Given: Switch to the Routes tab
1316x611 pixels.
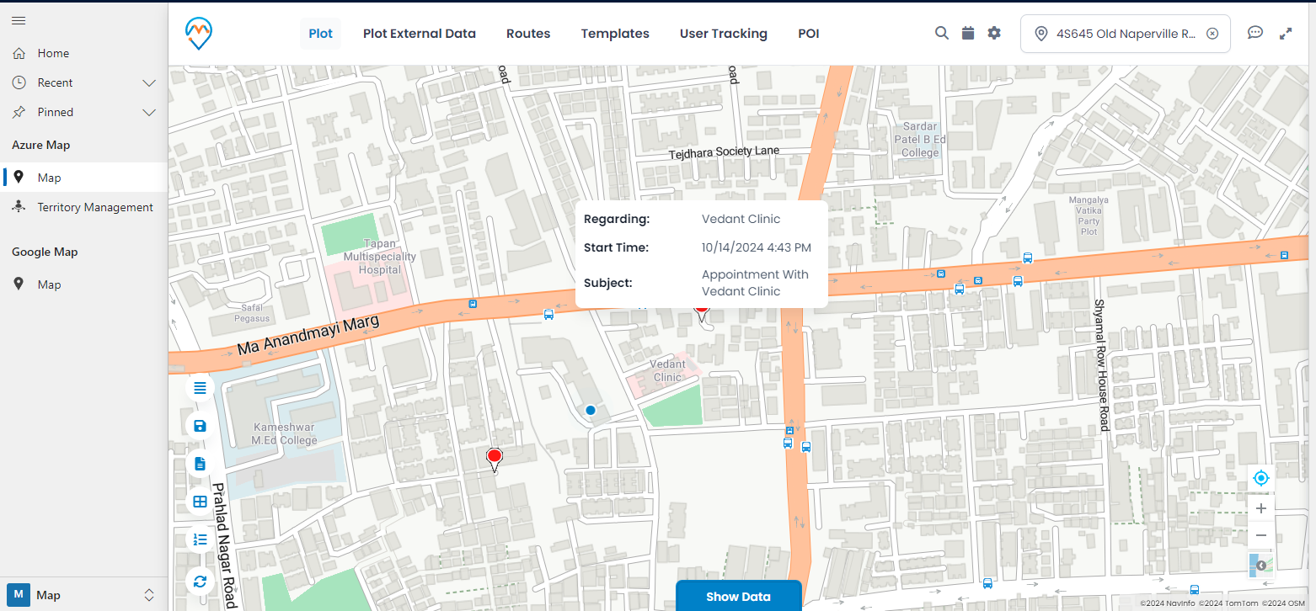Looking at the screenshot, I should click(528, 34).
